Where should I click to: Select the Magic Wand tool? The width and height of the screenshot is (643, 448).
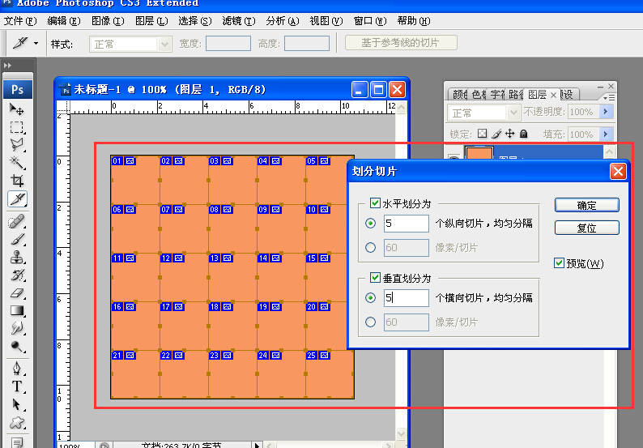(x=17, y=163)
